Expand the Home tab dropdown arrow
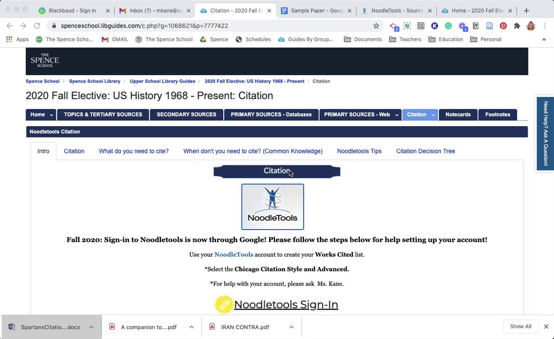Image resolution: width=554 pixels, height=339 pixels. click(x=52, y=115)
